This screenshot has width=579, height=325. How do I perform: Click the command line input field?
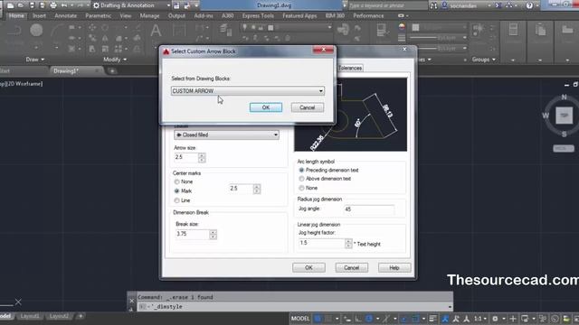[296, 307]
